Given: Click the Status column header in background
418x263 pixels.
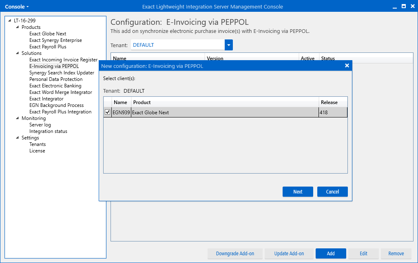Looking at the screenshot, I should [328, 58].
